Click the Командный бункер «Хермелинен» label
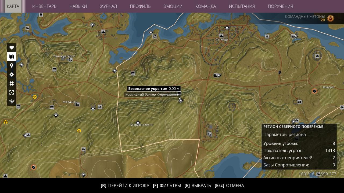The width and height of the screenshot is (344, 193). click(152, 94)
